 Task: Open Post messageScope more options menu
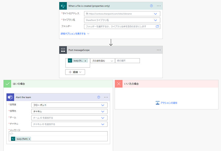(159, 50)
